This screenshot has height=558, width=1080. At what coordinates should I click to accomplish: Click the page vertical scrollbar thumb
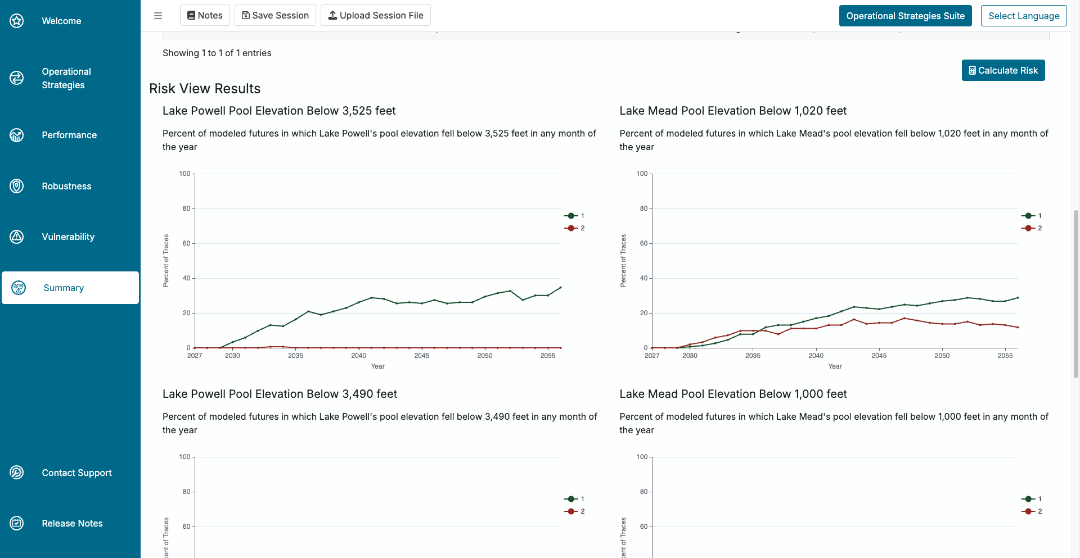coord(1075,294)
